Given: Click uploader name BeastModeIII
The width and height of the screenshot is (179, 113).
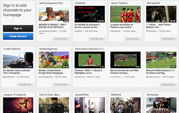Looking at the screenshot, I should (9, 77).
